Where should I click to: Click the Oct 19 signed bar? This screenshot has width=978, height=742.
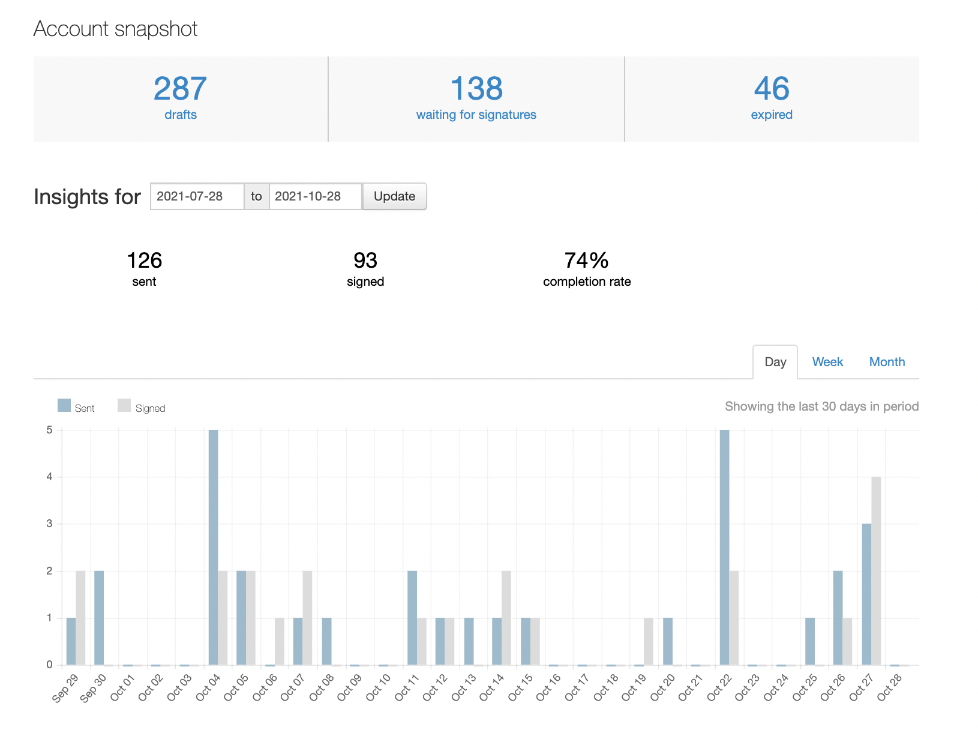pos(649,641)
